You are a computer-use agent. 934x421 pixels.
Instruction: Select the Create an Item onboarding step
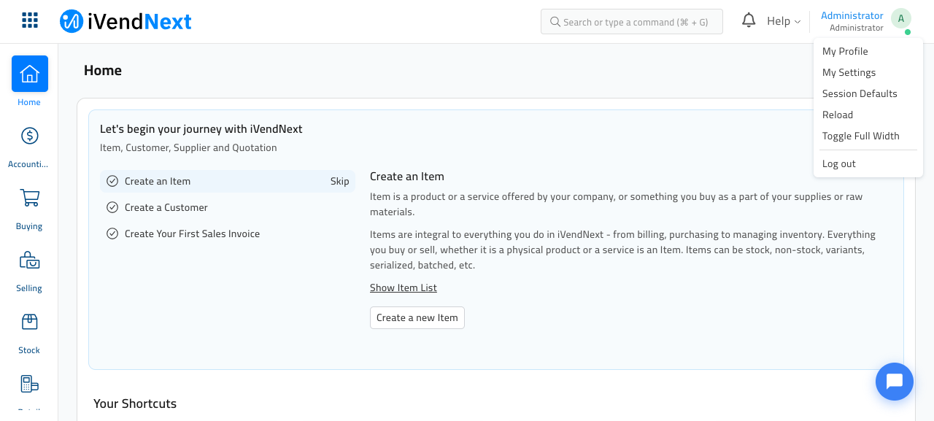[x=228, y=181]
